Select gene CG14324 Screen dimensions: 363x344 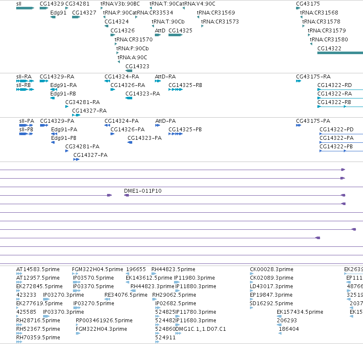coord(107,26)
